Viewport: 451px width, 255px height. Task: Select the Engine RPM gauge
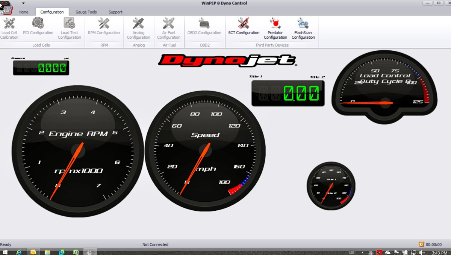coord(78,151)
